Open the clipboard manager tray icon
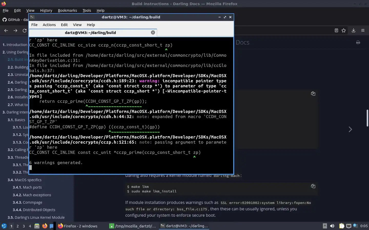 [342, 226]
